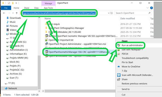Open the quick access toolbar dropdown

16,3
